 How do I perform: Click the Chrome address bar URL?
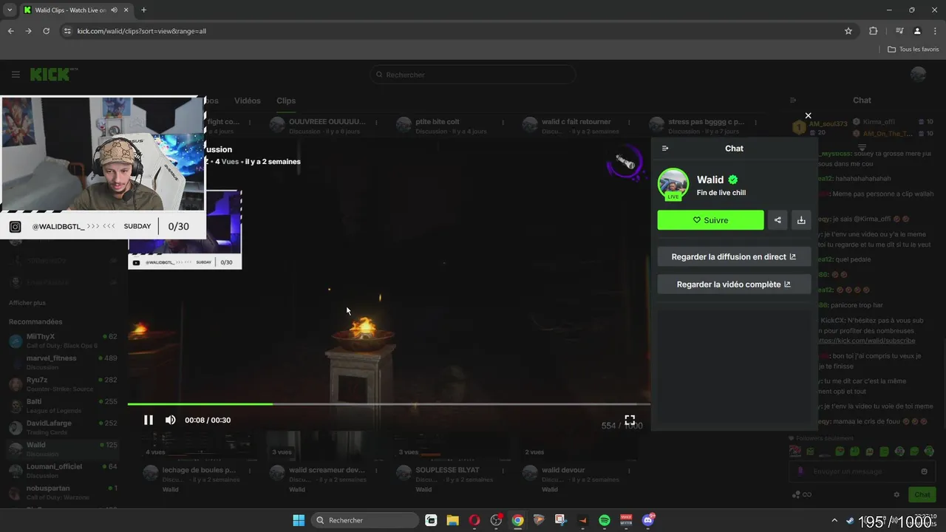[142, 31]
